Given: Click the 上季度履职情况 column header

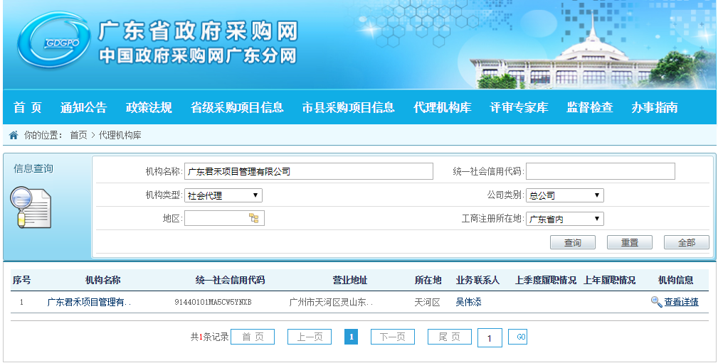Looking at the screenshot, I should coord(545,280).
